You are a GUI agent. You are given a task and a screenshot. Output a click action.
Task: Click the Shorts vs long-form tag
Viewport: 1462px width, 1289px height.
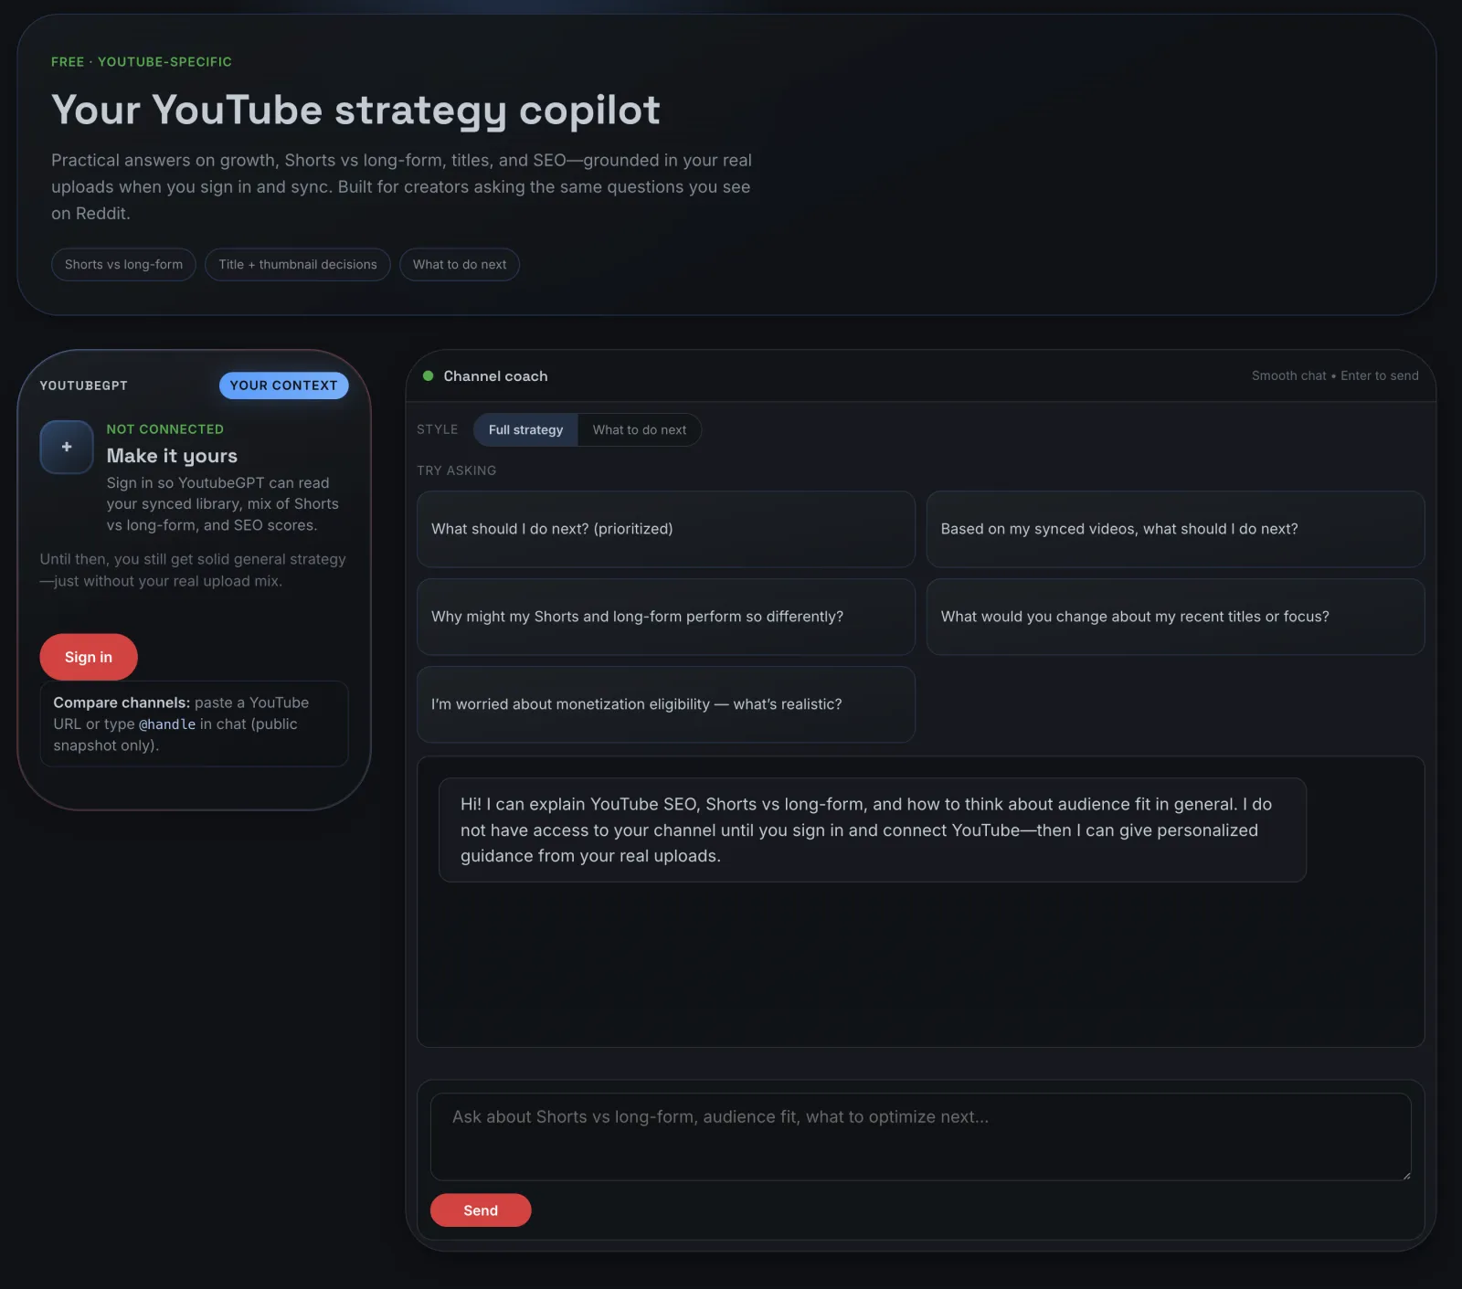(123, 265)
